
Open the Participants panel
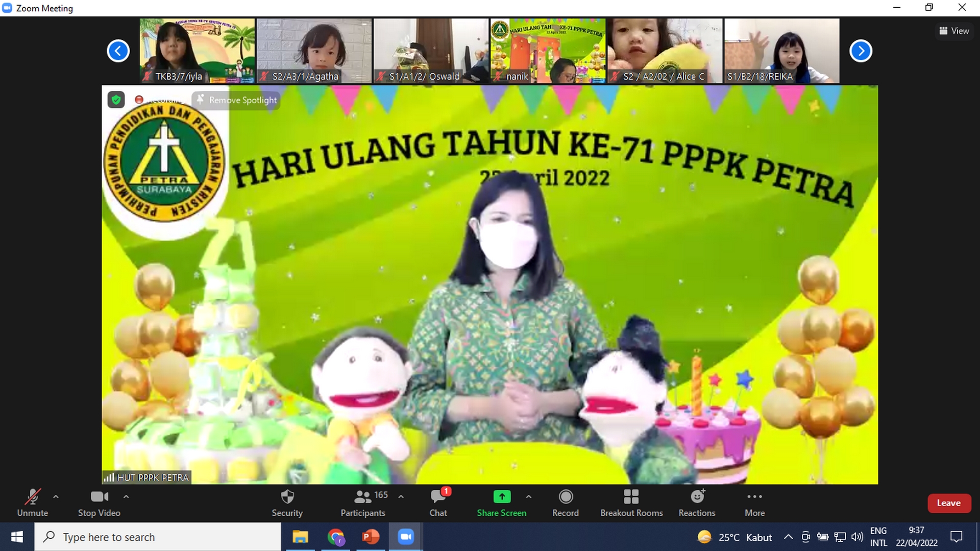pos(363,503)
